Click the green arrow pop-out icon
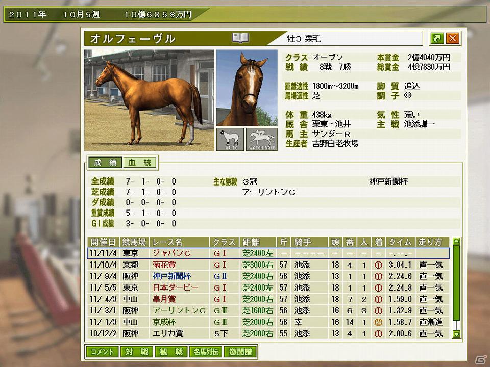The height and width of the screenshot is (367, 490). [x=437, y=38]
